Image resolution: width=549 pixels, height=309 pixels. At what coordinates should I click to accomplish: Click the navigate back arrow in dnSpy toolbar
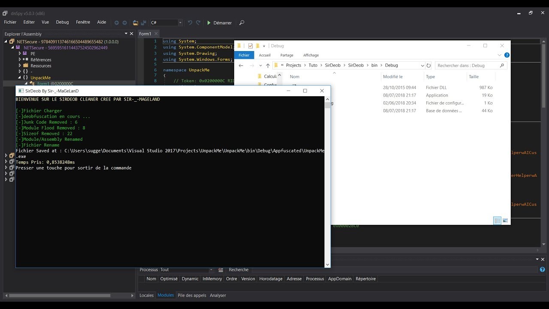pos(117,23)
